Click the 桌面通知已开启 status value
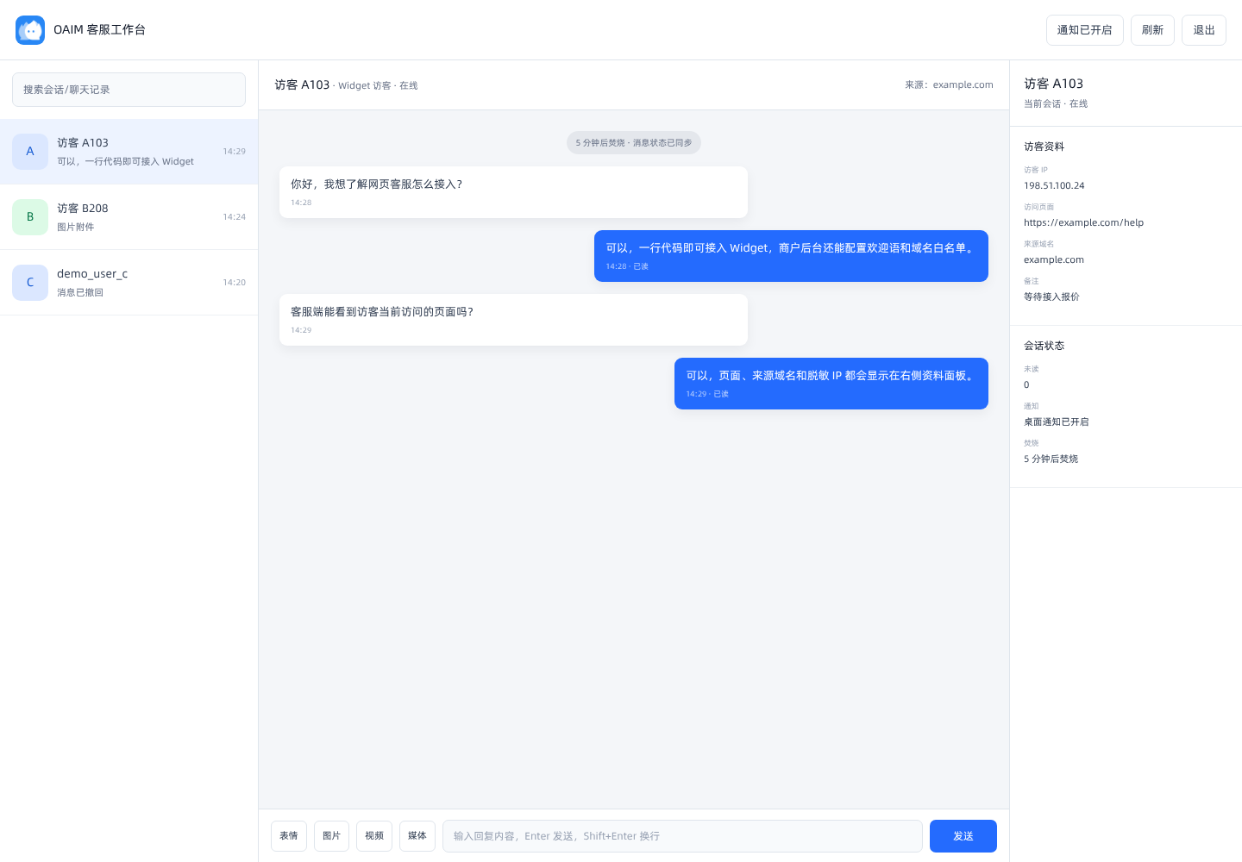The height and width of the screenshot is (862, 1242). click(x=1057, y=422)
